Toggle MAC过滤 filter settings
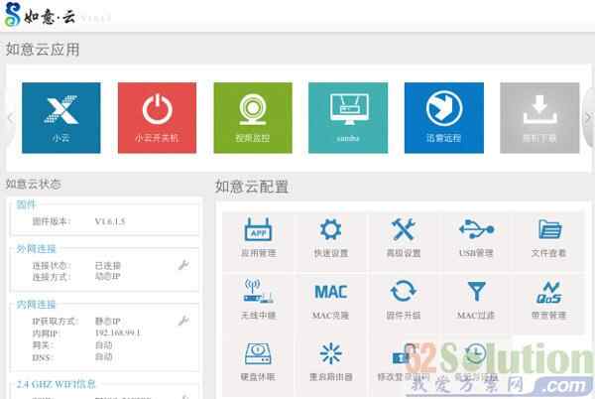This screenshot has height=399, width=595. click(476, 301)
